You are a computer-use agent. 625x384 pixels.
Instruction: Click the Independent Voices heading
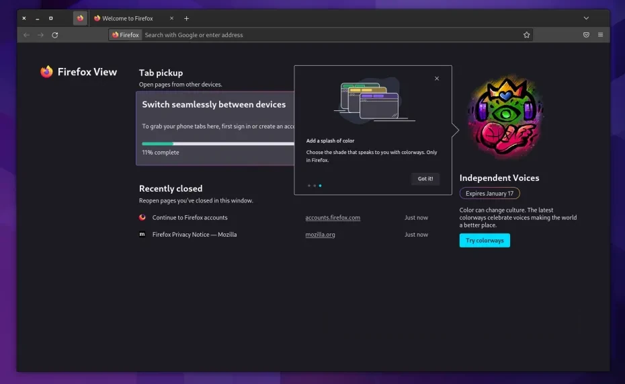(x=499, y=178)
